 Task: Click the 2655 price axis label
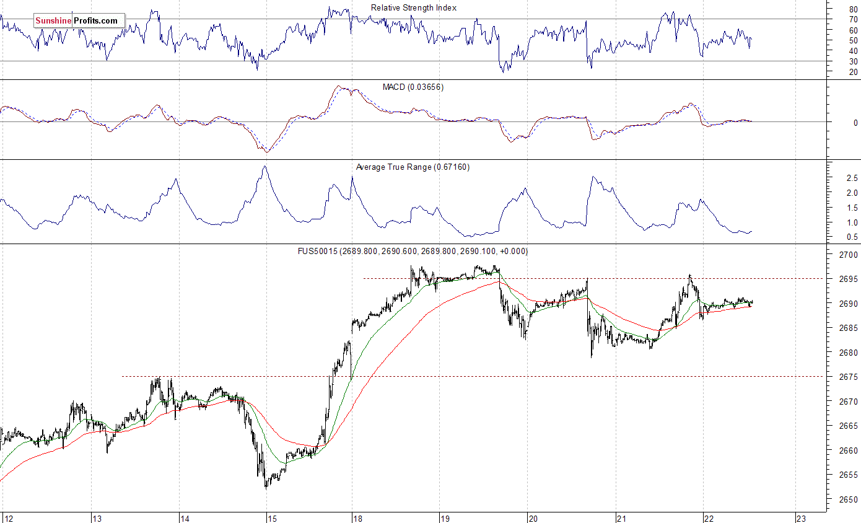click(850, 475)
